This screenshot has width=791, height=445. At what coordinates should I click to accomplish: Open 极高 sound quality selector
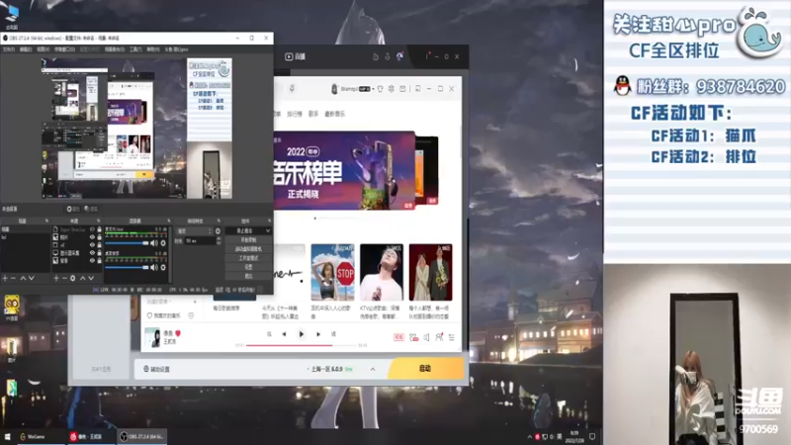tap(398, 337)
